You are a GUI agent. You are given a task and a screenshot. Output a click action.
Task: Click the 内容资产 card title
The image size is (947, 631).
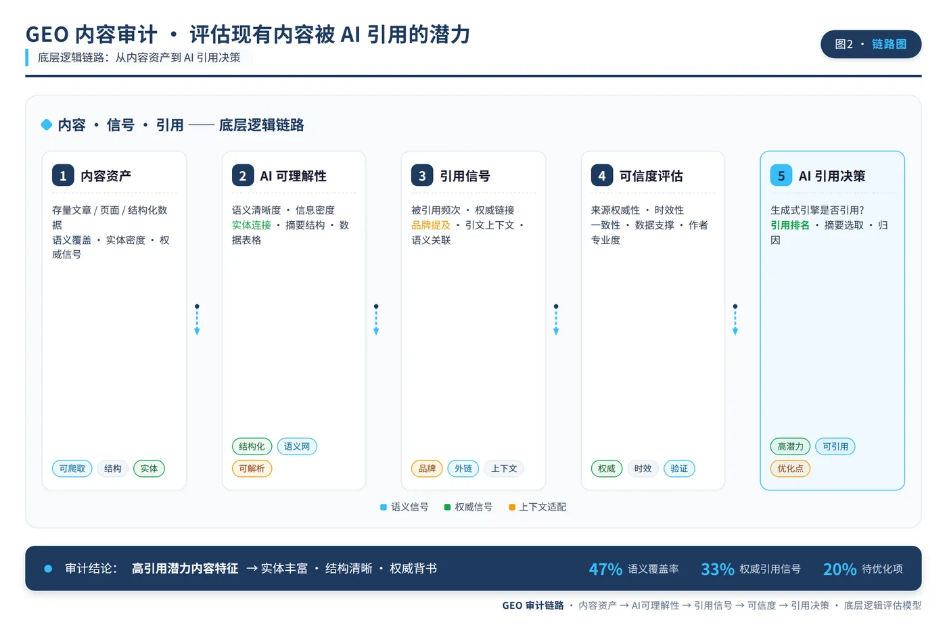coord(106,176)
